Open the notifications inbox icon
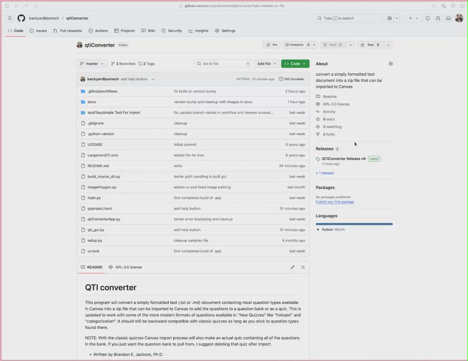This screenshot has width=468, height=361. (x=448, y=18)
